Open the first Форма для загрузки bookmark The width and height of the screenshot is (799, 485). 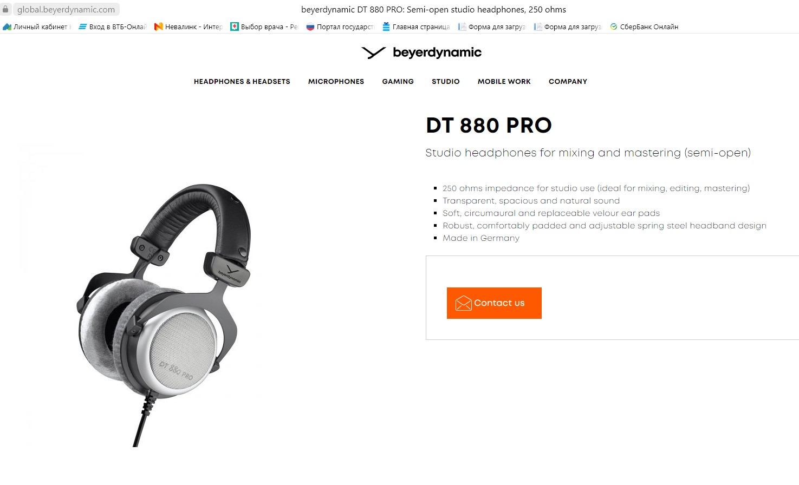(492, 27)
